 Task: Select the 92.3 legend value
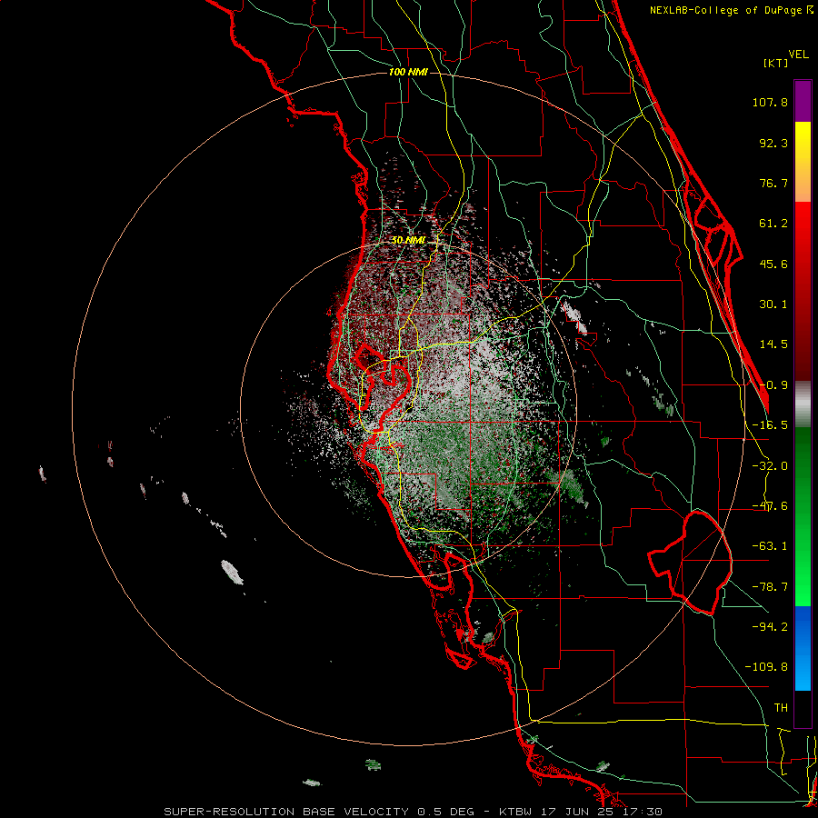pyautogui.click(x=773, y=143)
